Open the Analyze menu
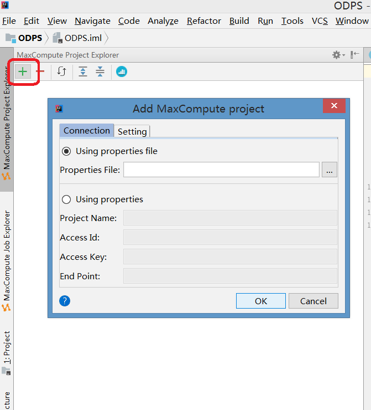This screenshot has width=371, height=410. pyautogui.click(x=163, y=21)
